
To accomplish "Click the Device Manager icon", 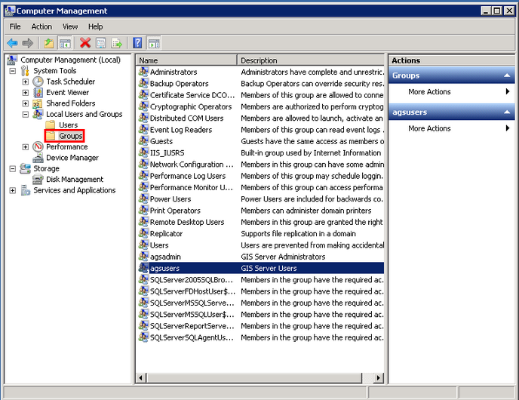I will coord(38,158).
